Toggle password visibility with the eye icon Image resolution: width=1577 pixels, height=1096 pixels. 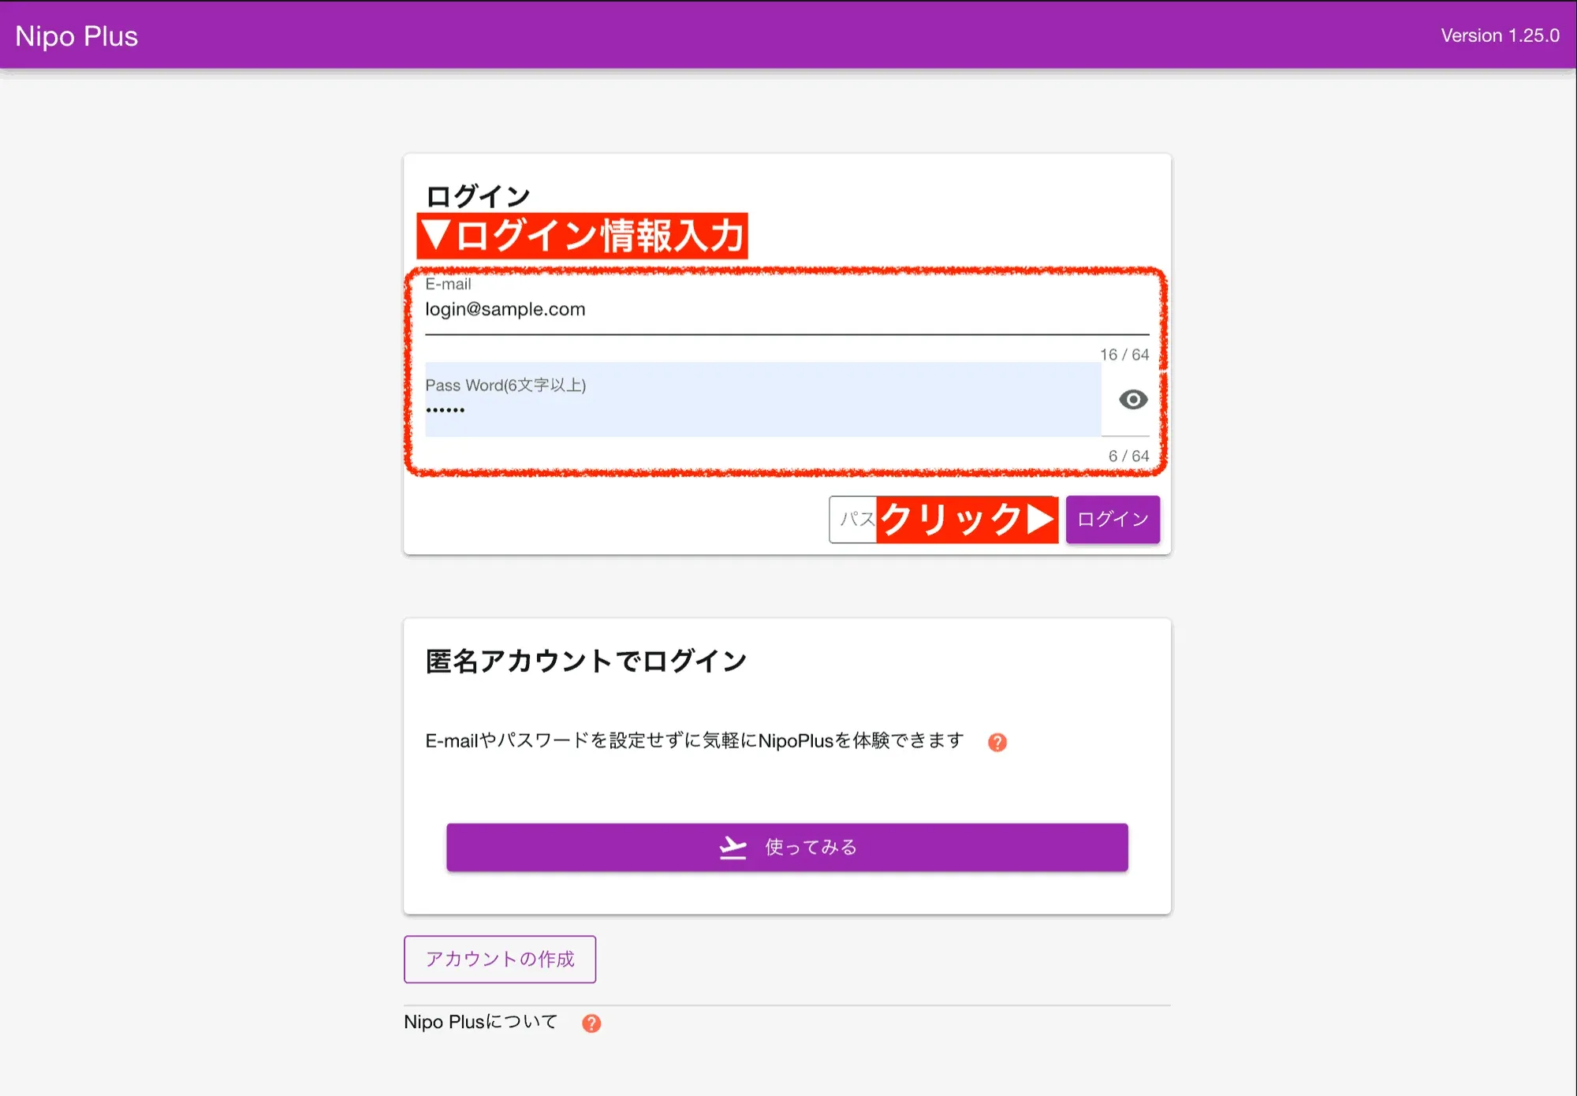tap(1133, 401)
